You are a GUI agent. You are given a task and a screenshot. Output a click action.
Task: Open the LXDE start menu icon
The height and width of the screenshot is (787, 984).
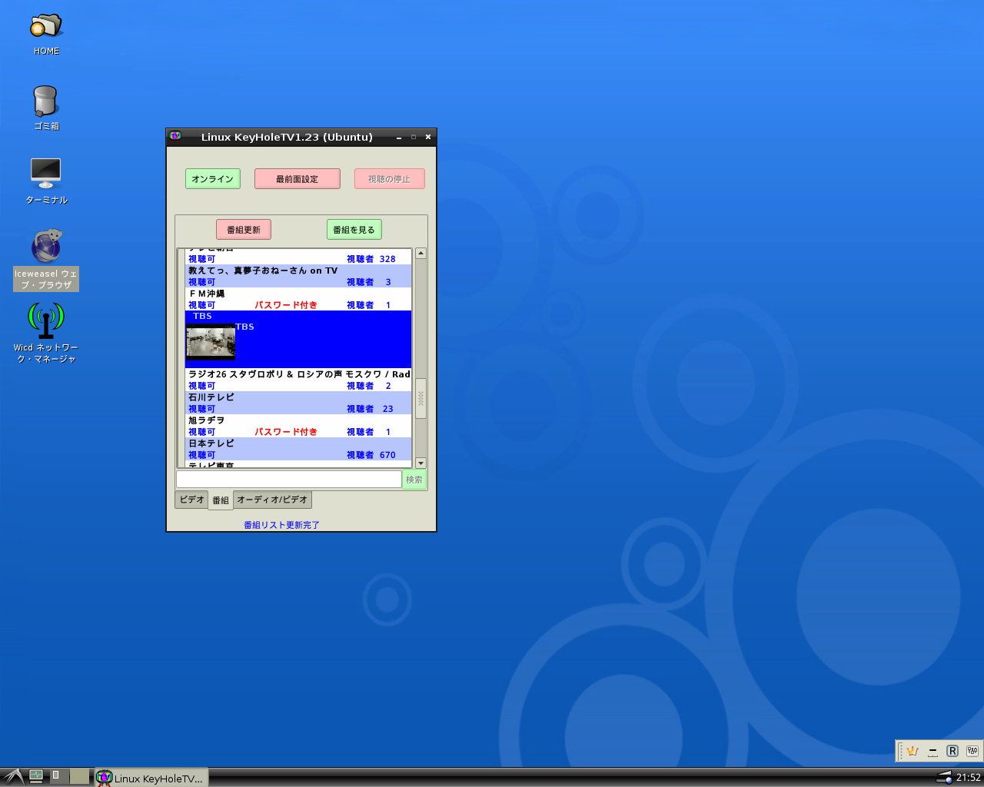click(12, 776)
